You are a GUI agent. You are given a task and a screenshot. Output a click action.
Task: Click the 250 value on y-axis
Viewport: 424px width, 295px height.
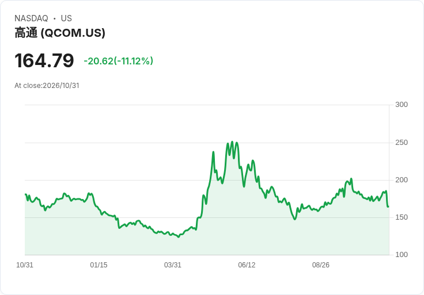402,143
